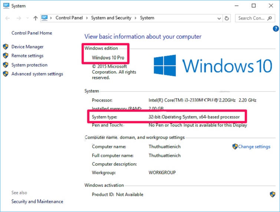
Task: Open the recent locations dropdown arrow
Action: (27, 18)
